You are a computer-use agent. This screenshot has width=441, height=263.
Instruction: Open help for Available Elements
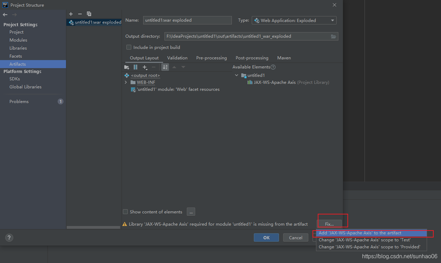(x=273, y=67)
